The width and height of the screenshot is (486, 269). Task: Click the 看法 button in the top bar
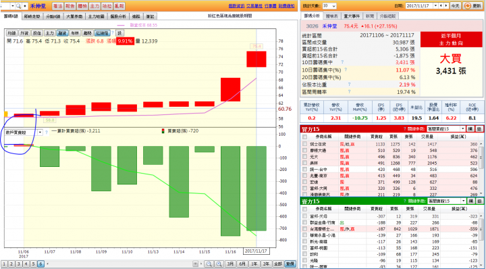coord(57,6)
